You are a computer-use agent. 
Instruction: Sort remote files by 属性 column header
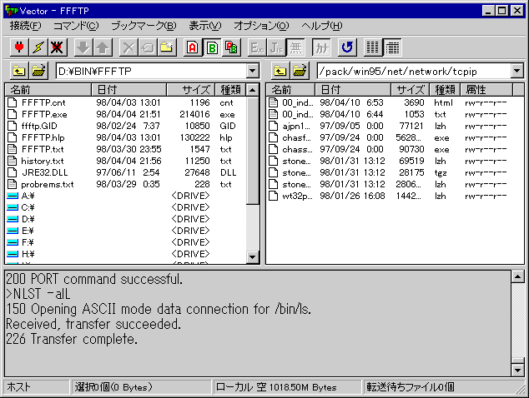486,90
